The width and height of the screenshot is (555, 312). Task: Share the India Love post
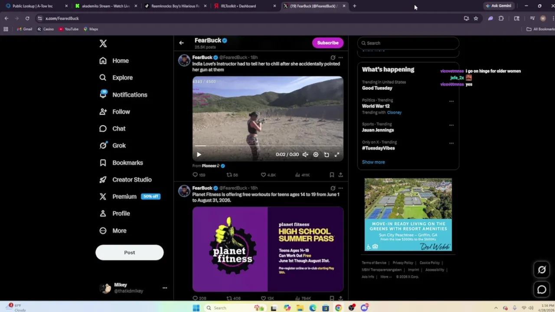[x=341, y=175]
